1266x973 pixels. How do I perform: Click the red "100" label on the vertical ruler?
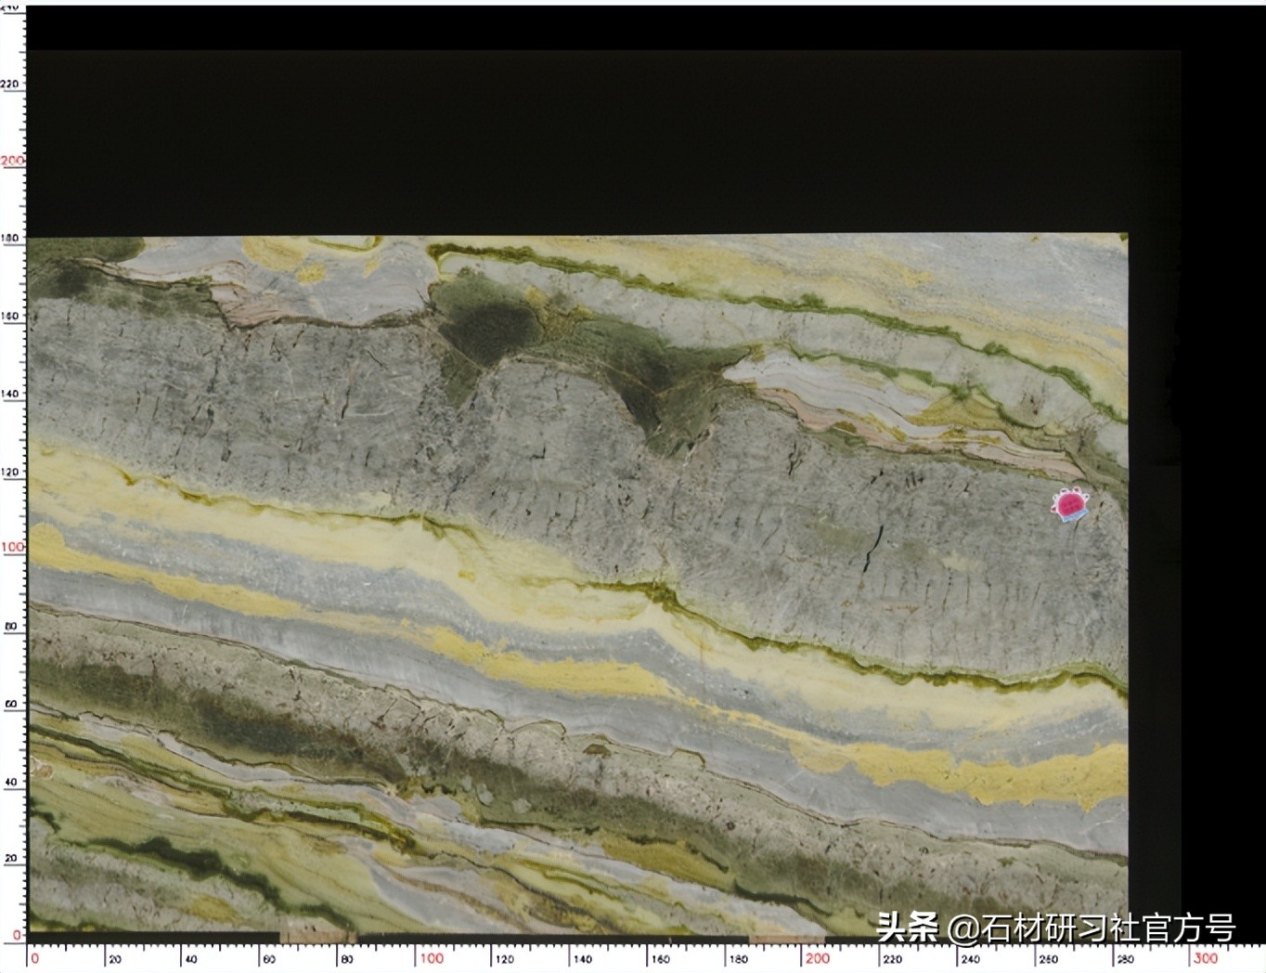12,547
